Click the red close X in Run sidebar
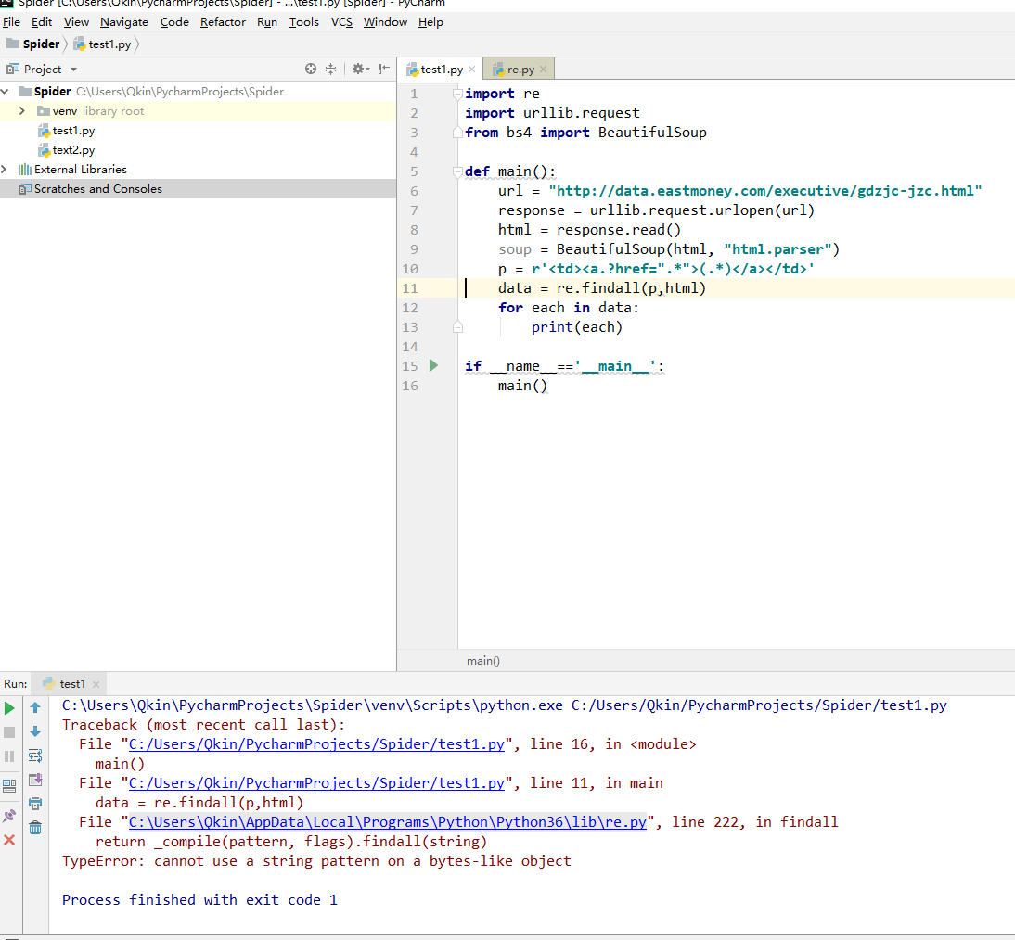The image size is (1015, 940). coord(9,840)
